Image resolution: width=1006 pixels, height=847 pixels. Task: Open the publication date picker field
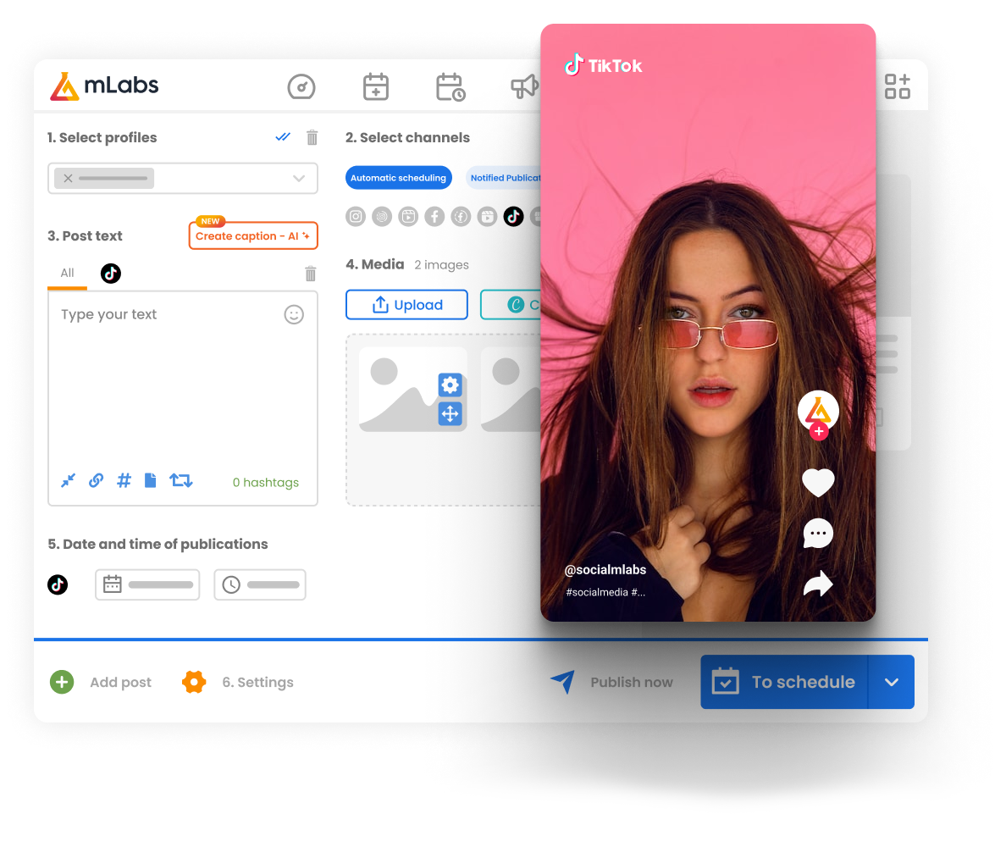point(147,584)
